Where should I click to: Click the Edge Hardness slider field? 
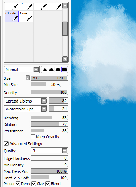pyautogui.click(x=49, y=158)
